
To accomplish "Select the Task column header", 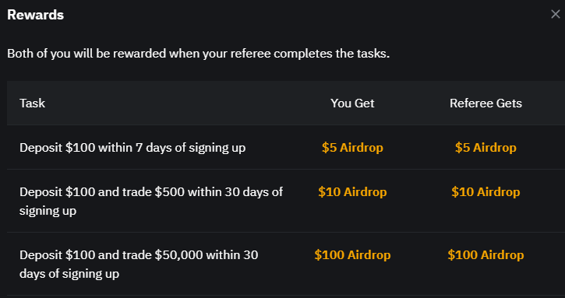I will click(x=33, y=103).
